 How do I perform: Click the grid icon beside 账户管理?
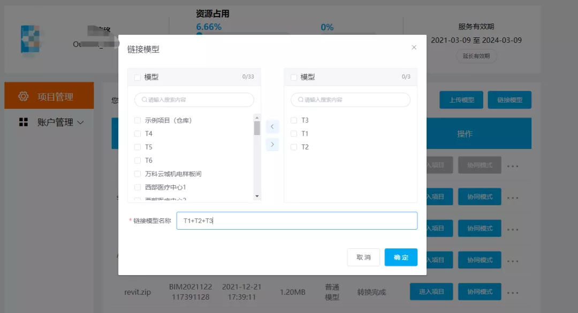[24, 122]
